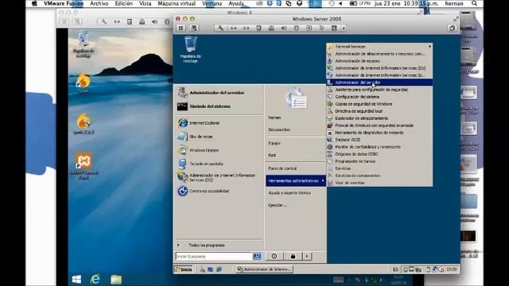This screenshot has height=286, width=509.
Task: Open Red from Start menu
Action: [x=296, y=156]
